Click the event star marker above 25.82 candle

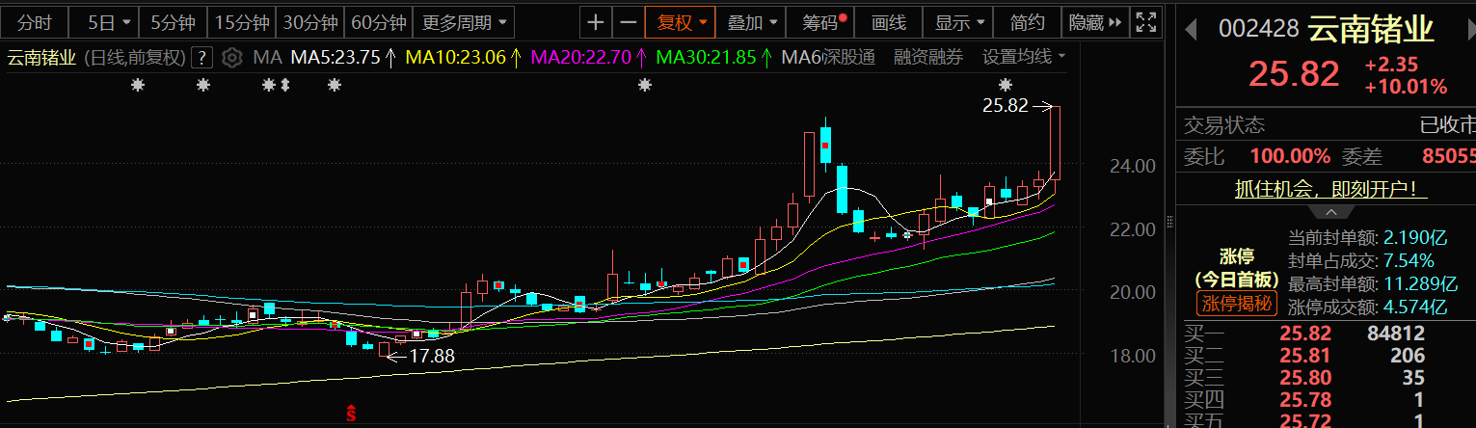(1006, 85)
